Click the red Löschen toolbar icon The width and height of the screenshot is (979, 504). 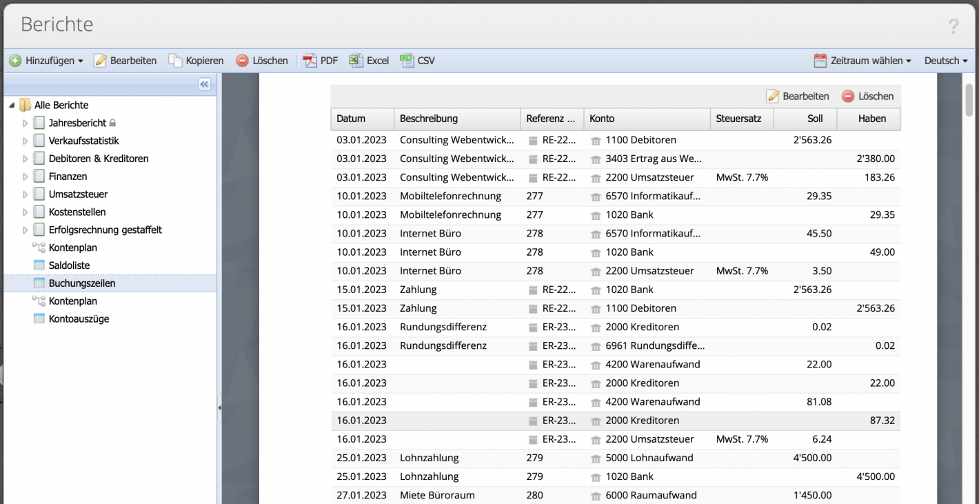243,61
